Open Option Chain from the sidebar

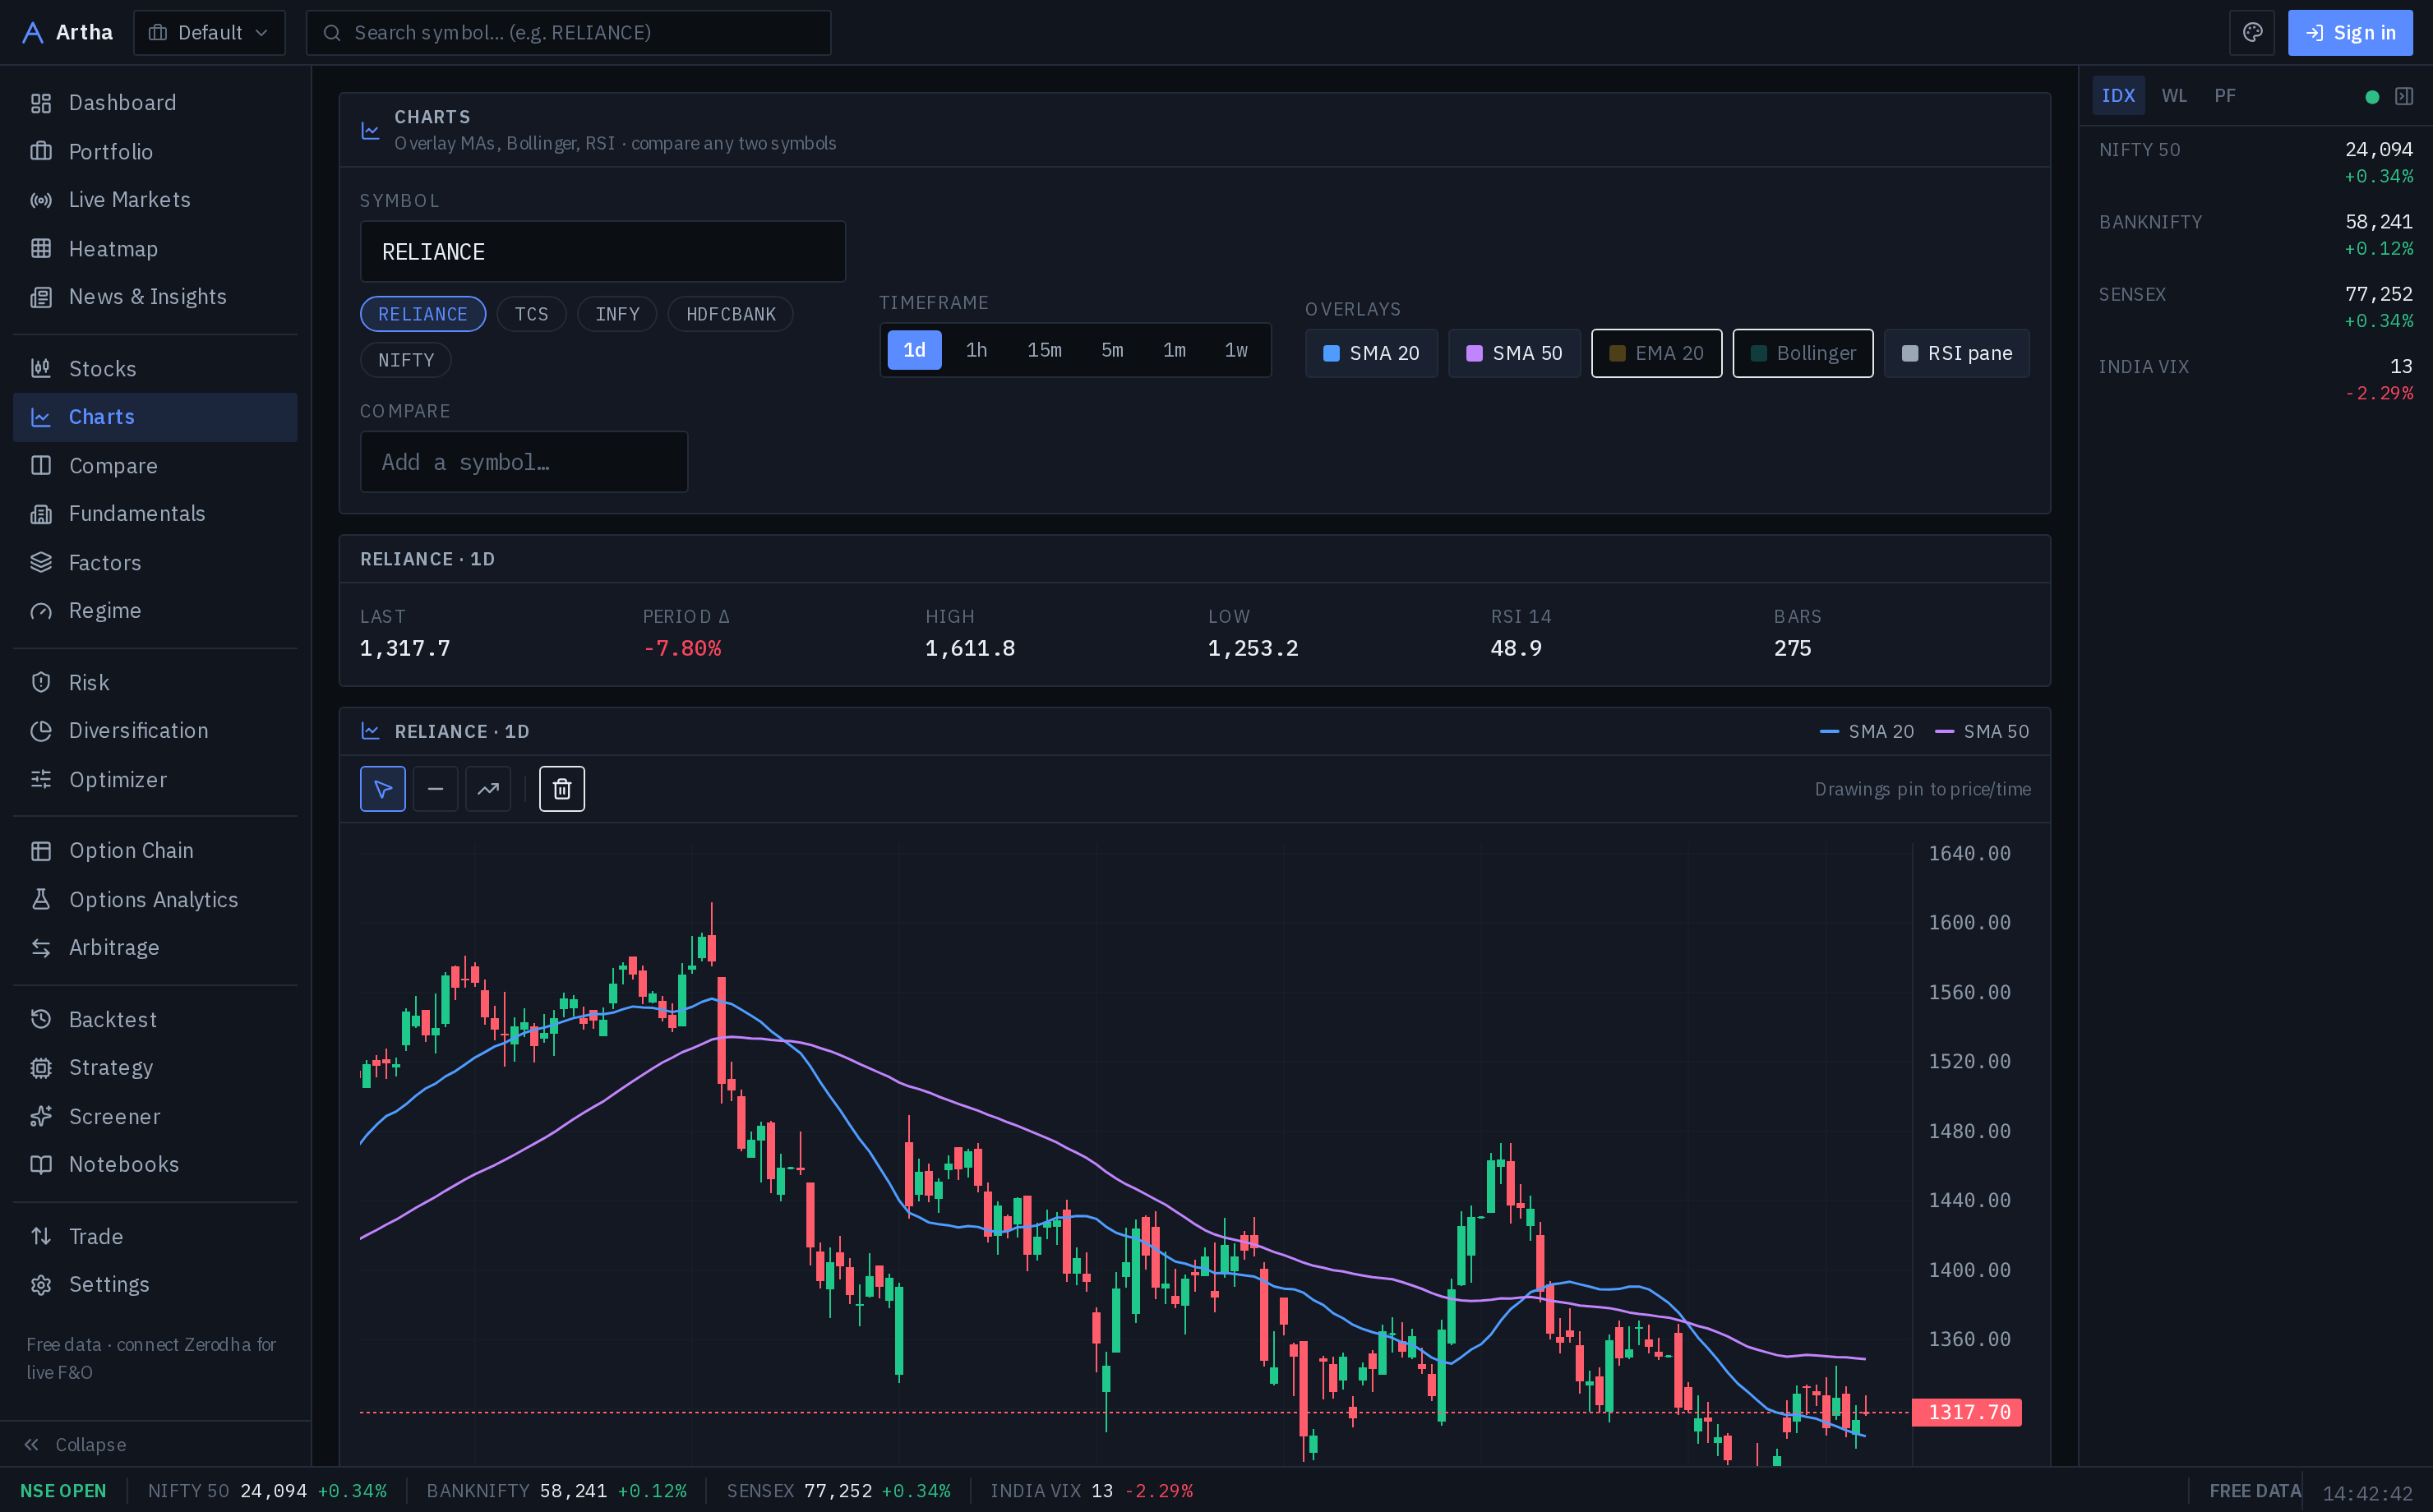[155, 851]
